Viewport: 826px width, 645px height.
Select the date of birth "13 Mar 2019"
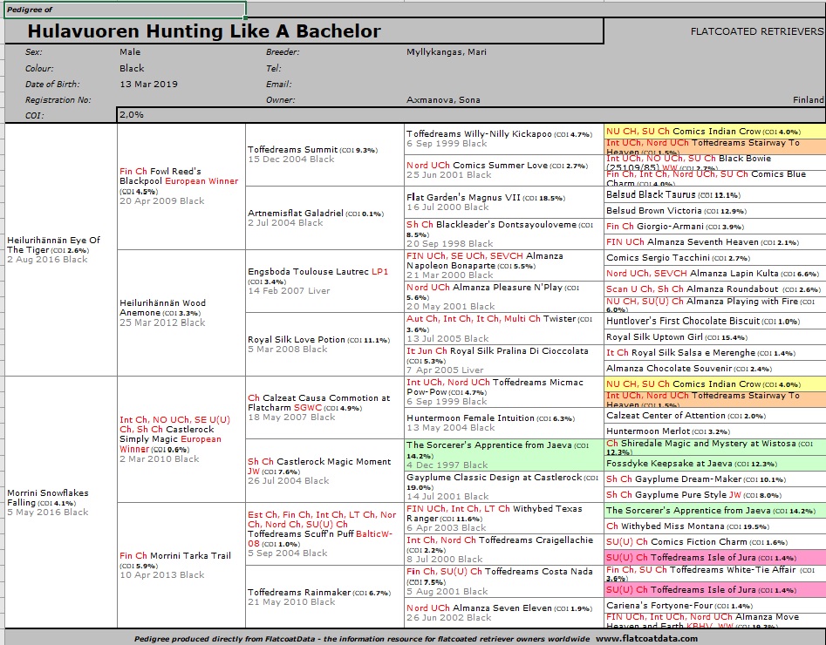(148, 85)
